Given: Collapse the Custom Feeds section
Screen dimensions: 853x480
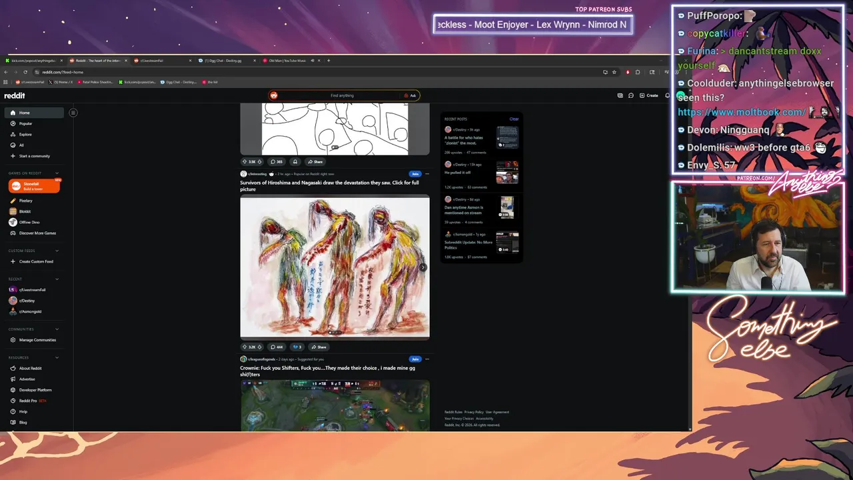Looking at the screenshot, I should coord(57,251).
